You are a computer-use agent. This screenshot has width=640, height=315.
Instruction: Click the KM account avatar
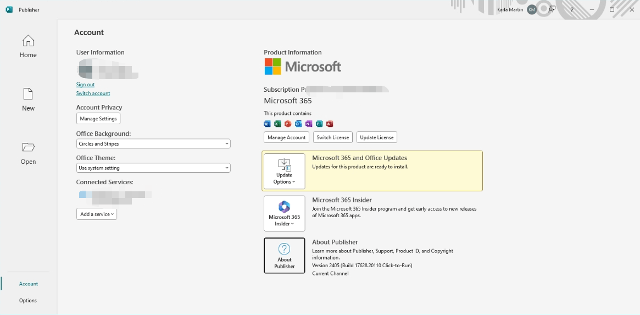(531, 10)
